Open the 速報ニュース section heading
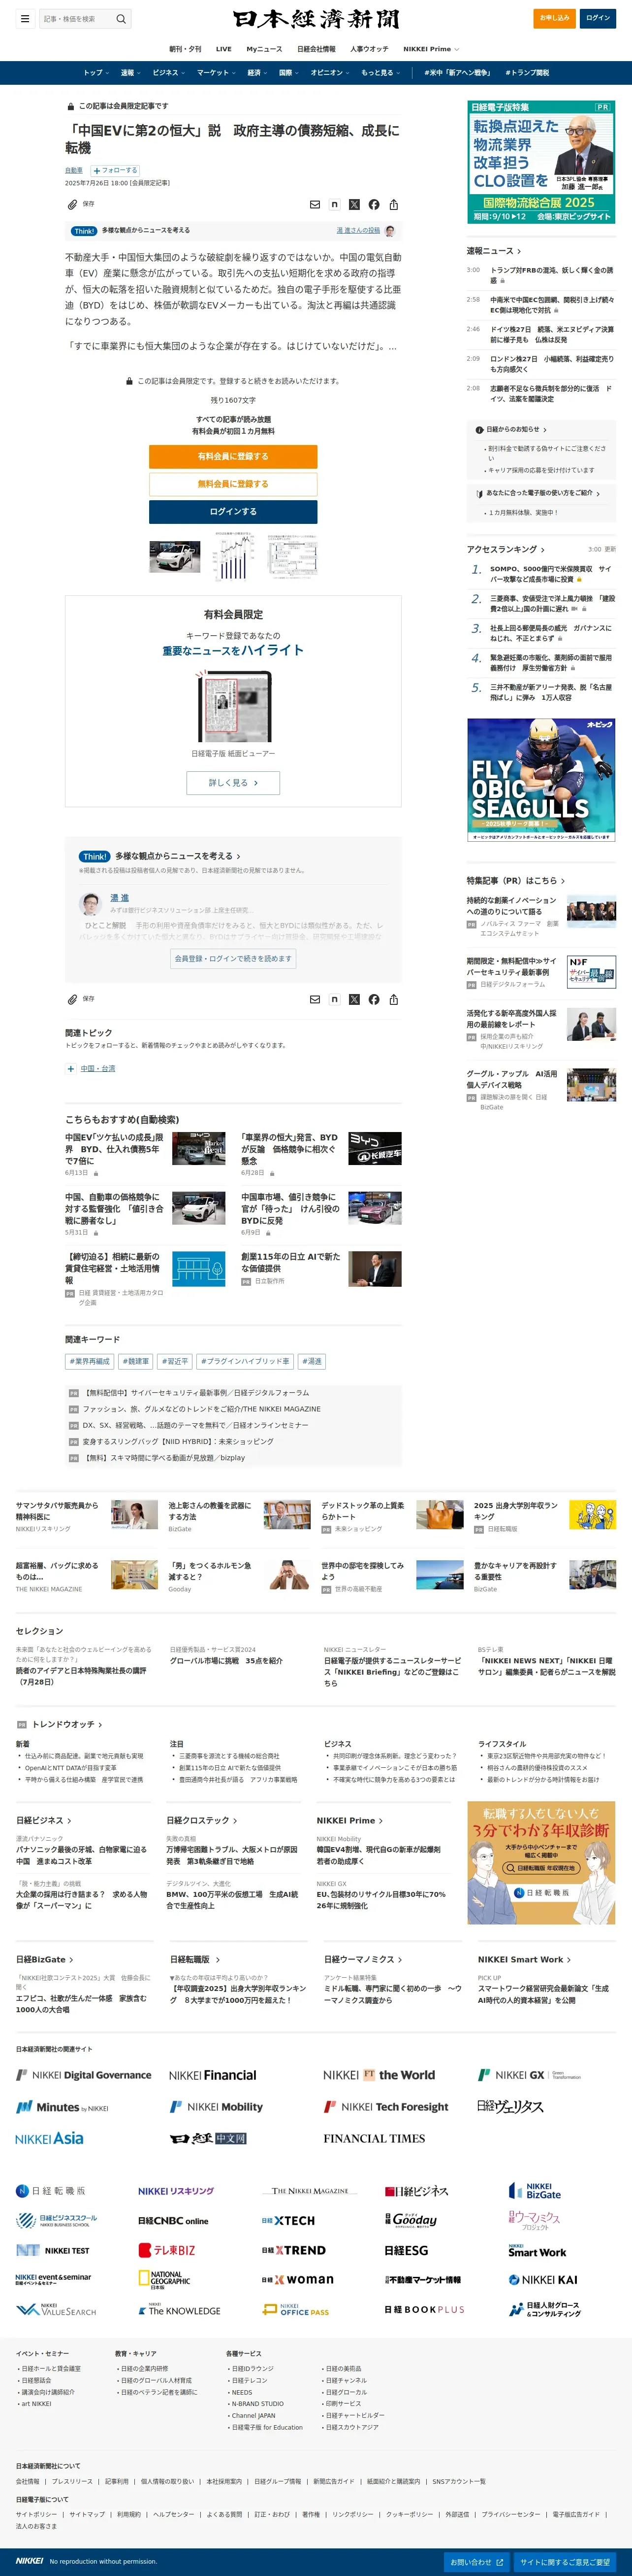632x2576 pixels. [493, 251]
